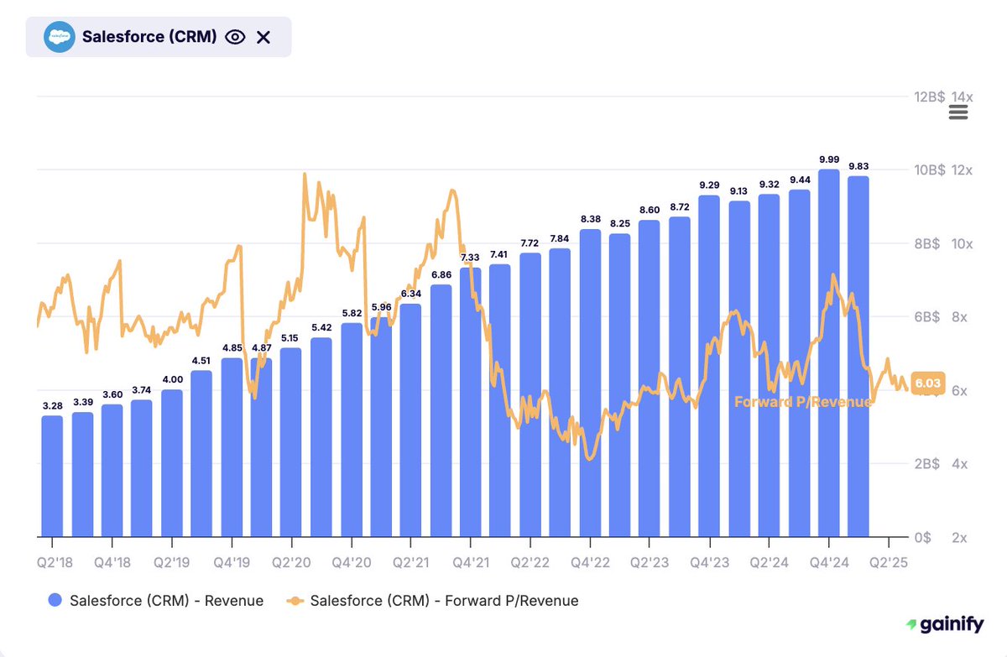Click the bar labeled 4.00
Screen dimensions: 1007x657
click(x=172, y=463)
